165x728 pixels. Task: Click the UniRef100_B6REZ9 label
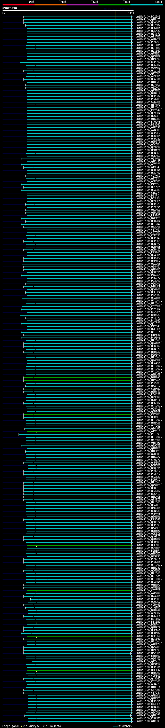(x=148, y=315)
